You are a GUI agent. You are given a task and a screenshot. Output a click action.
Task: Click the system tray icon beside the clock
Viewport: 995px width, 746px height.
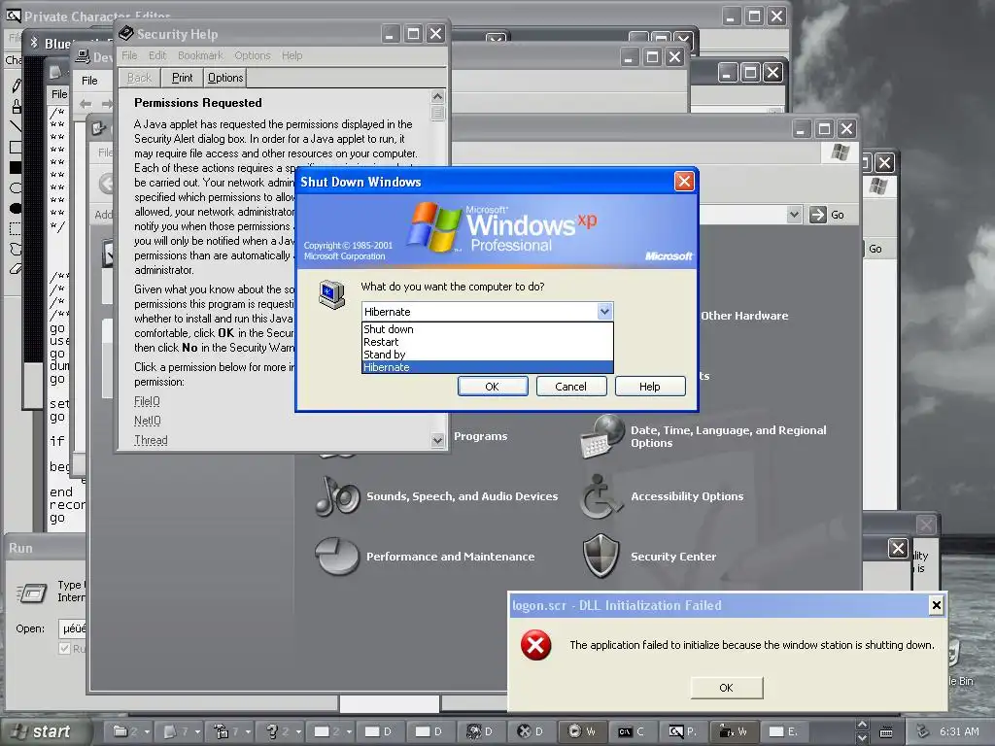[x=923, y=731]
